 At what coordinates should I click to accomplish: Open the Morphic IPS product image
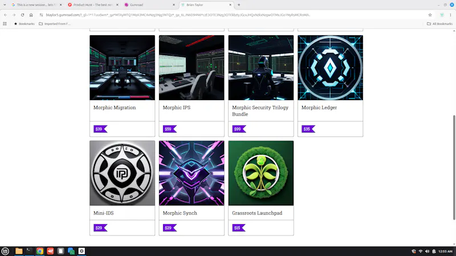192,68
